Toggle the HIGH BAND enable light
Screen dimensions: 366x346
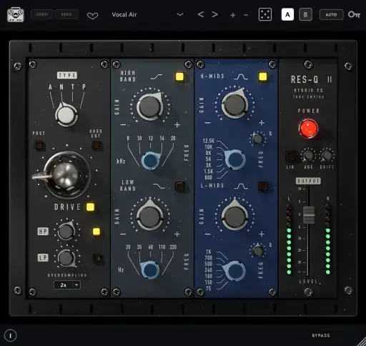pos(179,76)
